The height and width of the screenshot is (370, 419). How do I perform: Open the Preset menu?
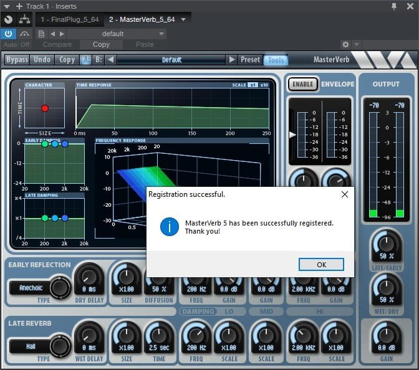pyautogui.click(x=250, y=60)
